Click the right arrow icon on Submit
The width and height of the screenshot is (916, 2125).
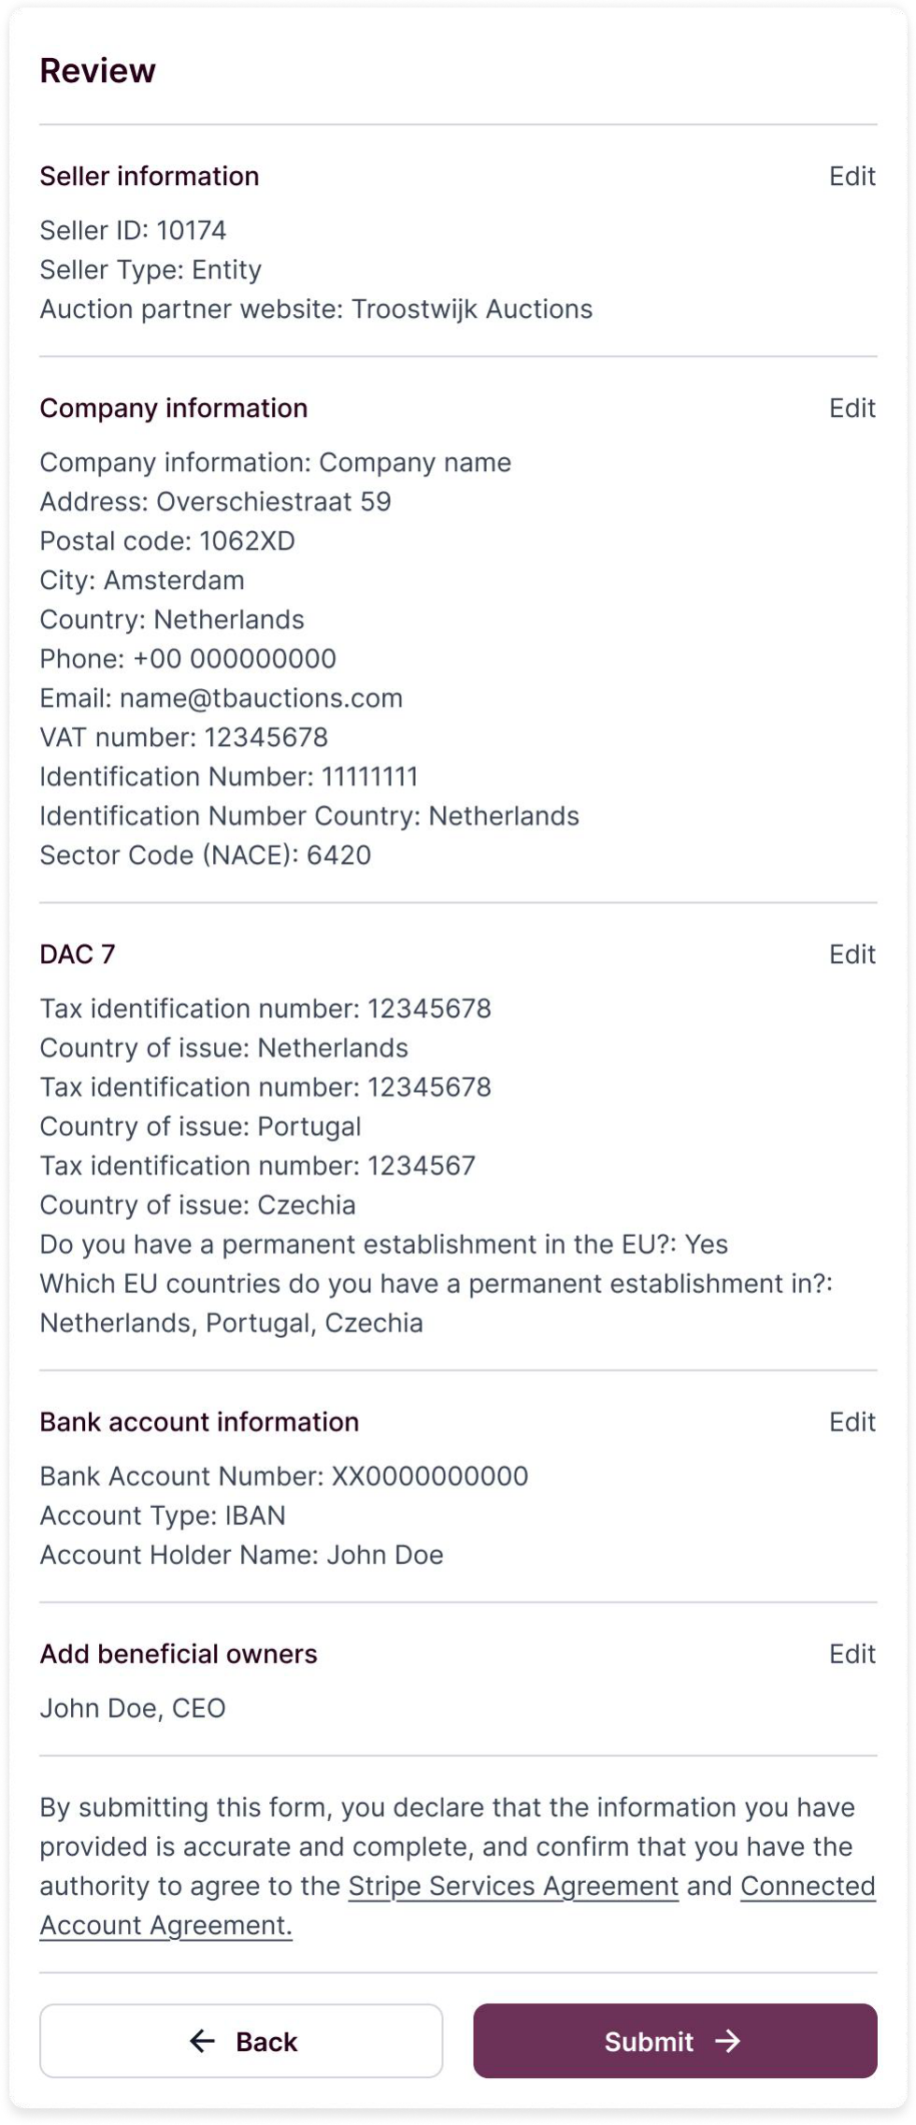[x=727, y=2041]
